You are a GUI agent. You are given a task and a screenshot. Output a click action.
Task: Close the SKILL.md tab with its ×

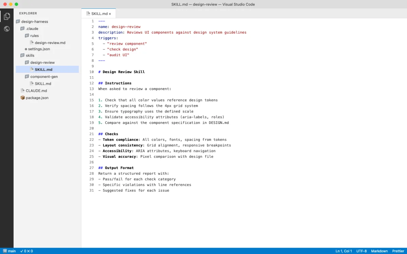110,14
